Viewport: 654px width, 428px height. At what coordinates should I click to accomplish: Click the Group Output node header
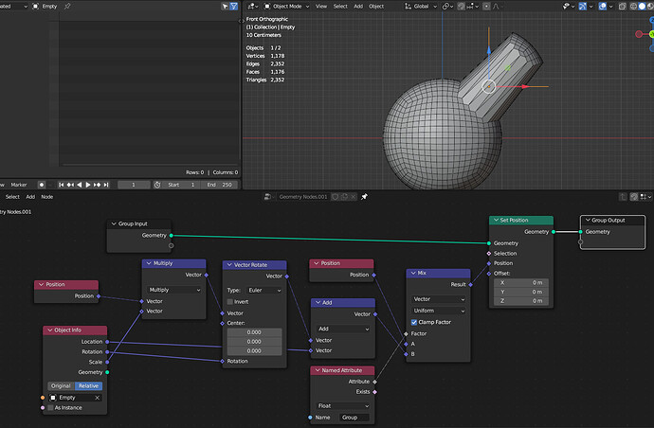[612, 220]
